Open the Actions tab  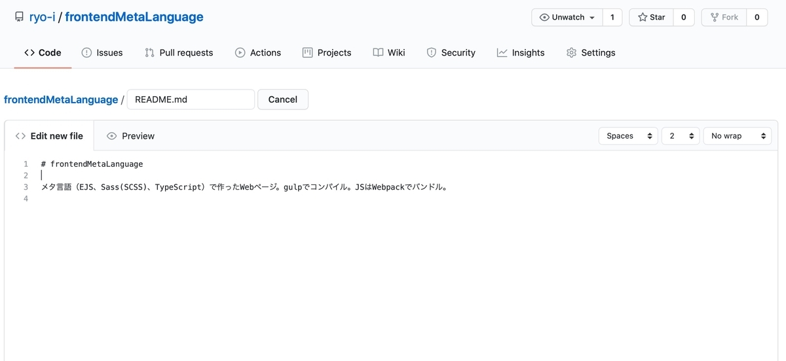258,52
